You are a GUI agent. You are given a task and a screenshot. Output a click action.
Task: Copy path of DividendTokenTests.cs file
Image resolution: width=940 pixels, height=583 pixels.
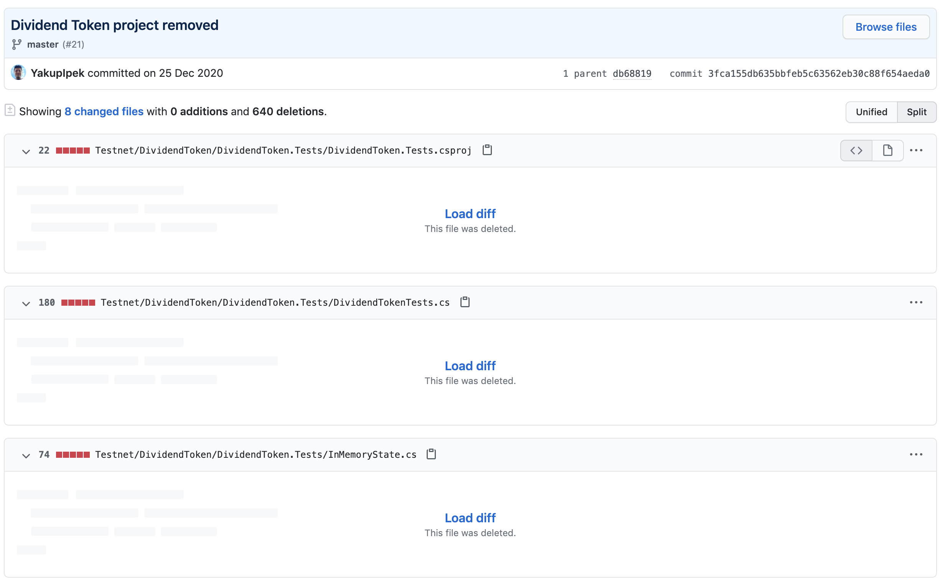coord(465,302)
